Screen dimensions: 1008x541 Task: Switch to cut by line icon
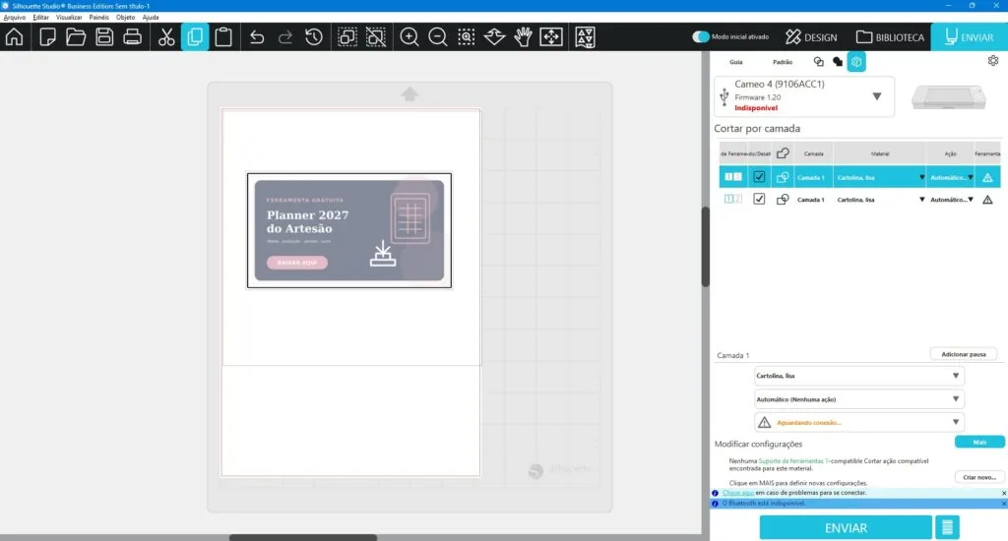(x=818, y=62)
